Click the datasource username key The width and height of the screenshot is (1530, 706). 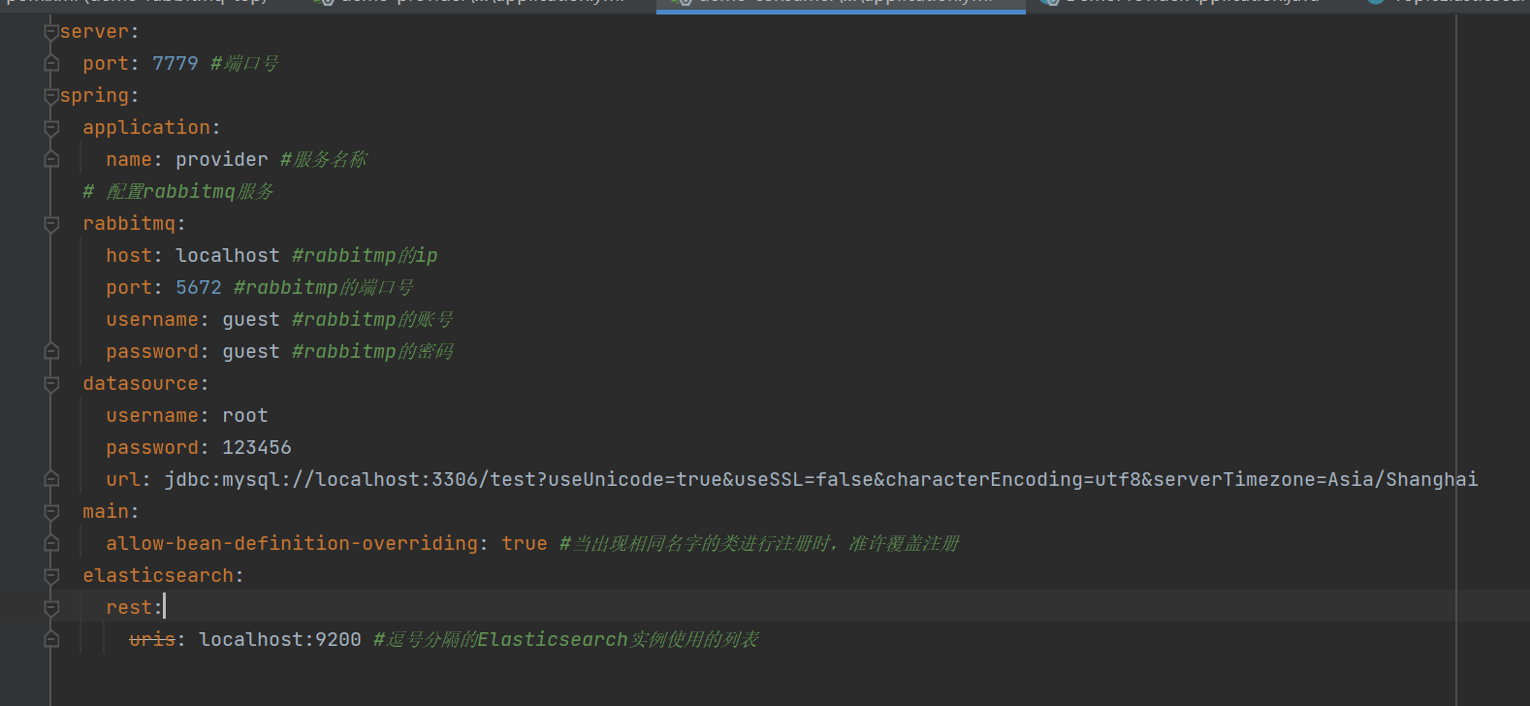pyautogui.click(x=152, y=416)
